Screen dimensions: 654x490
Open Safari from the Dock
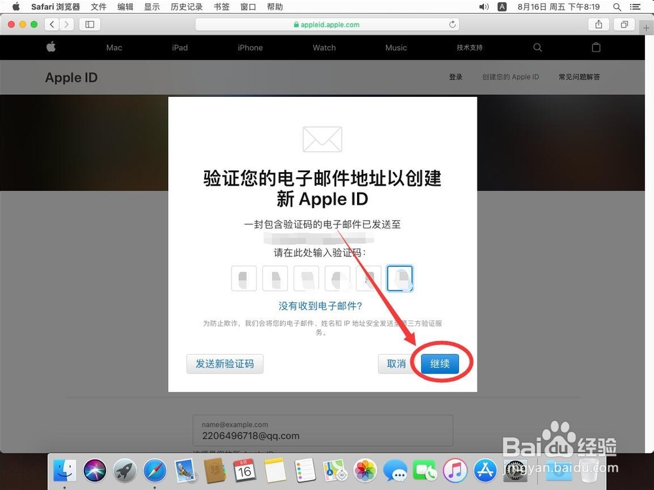pos(155,471)
